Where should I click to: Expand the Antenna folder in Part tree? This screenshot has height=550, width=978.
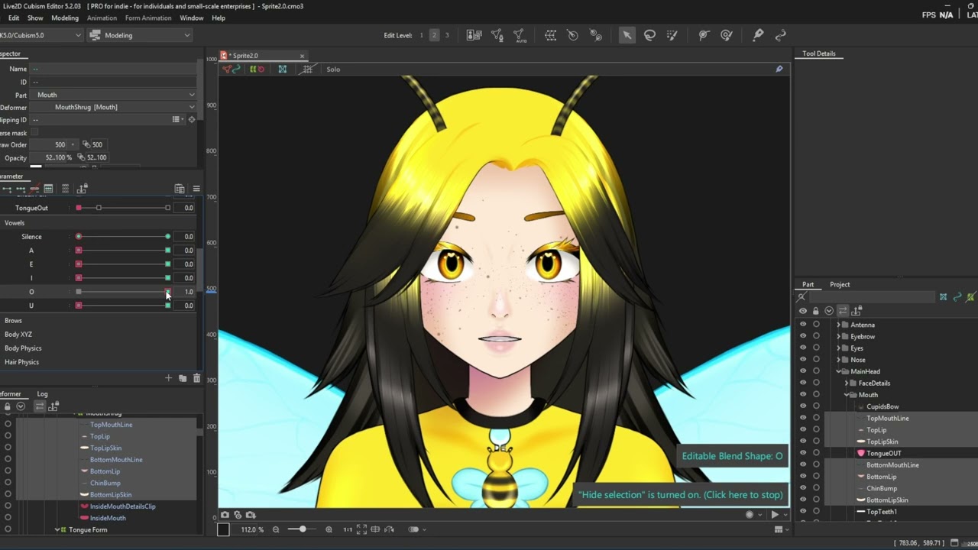coord(838,325)
